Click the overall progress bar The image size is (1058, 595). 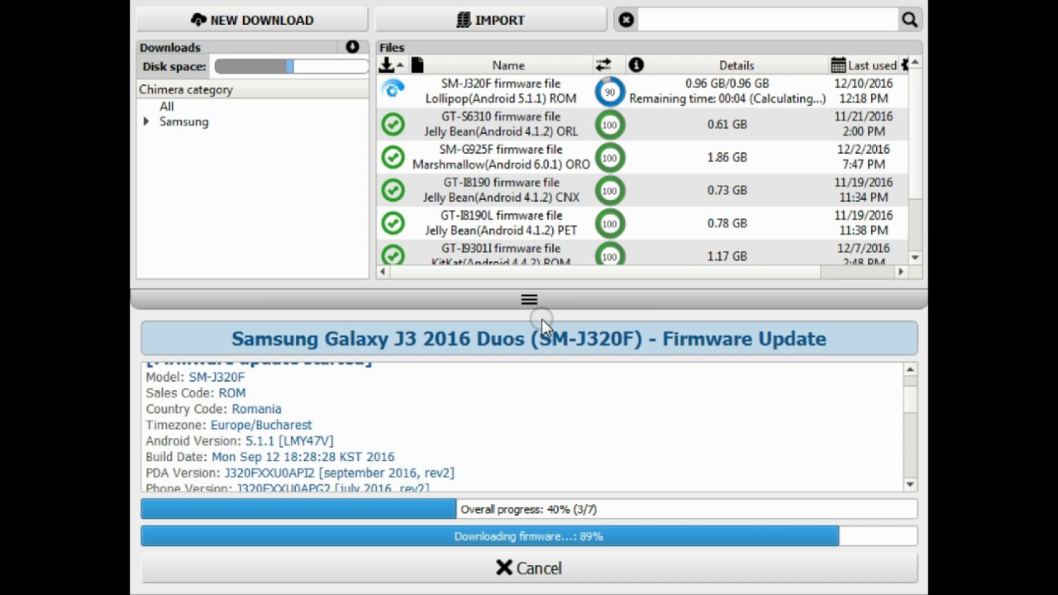tap(529, 509)
